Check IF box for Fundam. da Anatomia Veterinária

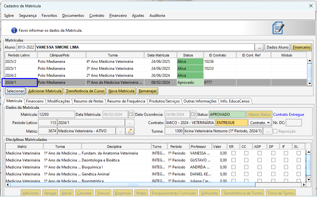coord(286,153)
